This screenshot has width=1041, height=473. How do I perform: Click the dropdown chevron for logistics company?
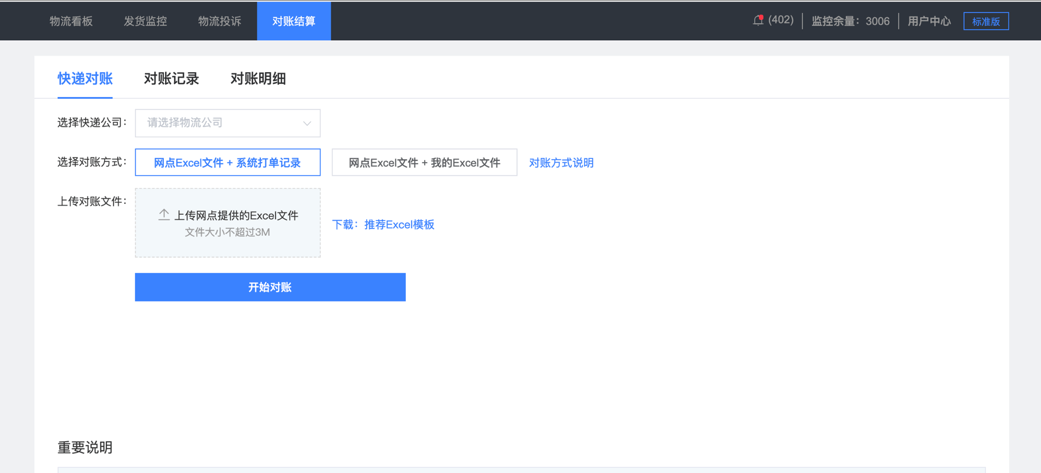click(307, 123)
